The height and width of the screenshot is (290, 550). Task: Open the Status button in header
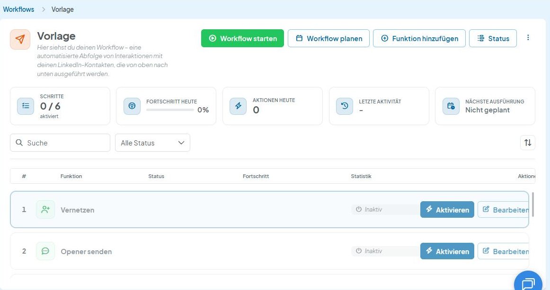(x=493, y=38)
